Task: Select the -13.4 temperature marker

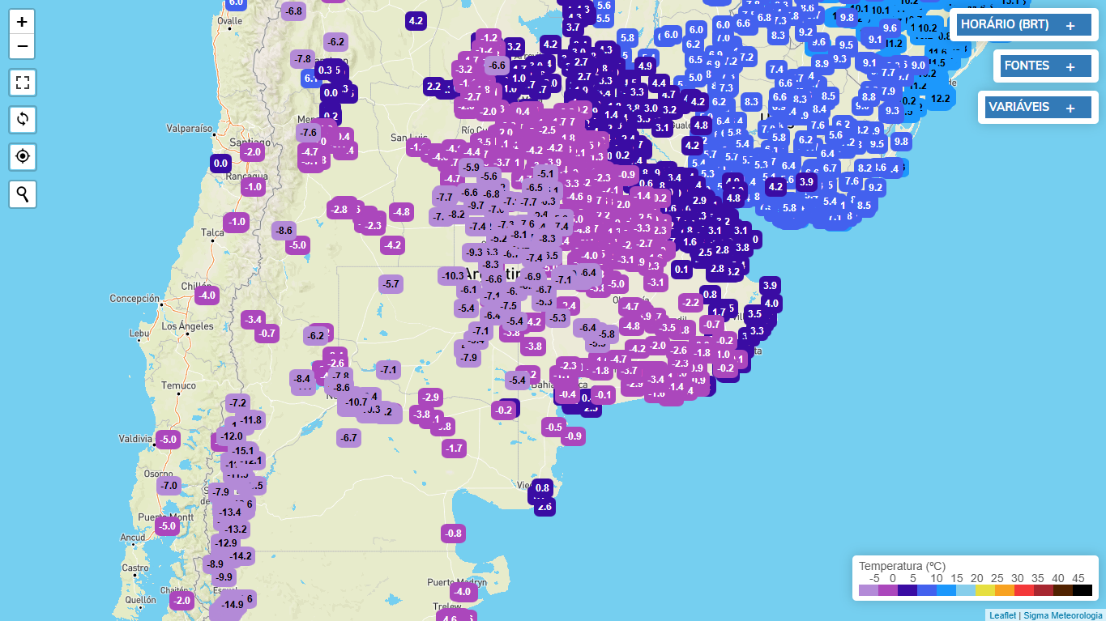Action: (x=230, y=513)
